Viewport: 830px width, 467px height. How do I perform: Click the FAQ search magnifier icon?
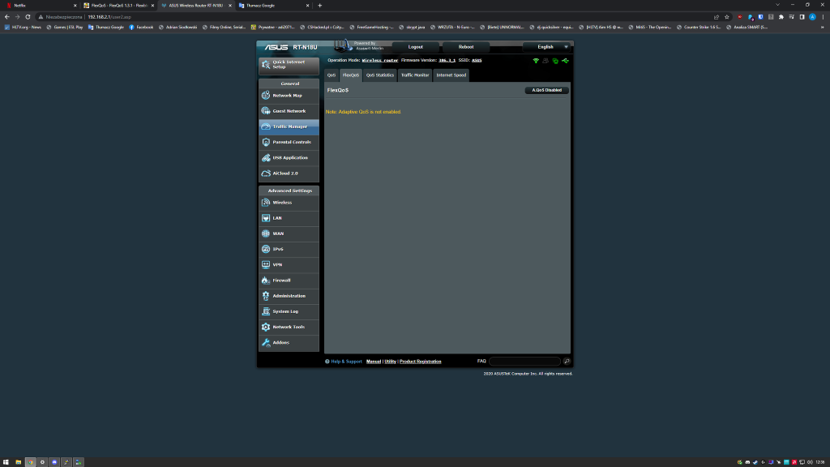click(567, 361)
